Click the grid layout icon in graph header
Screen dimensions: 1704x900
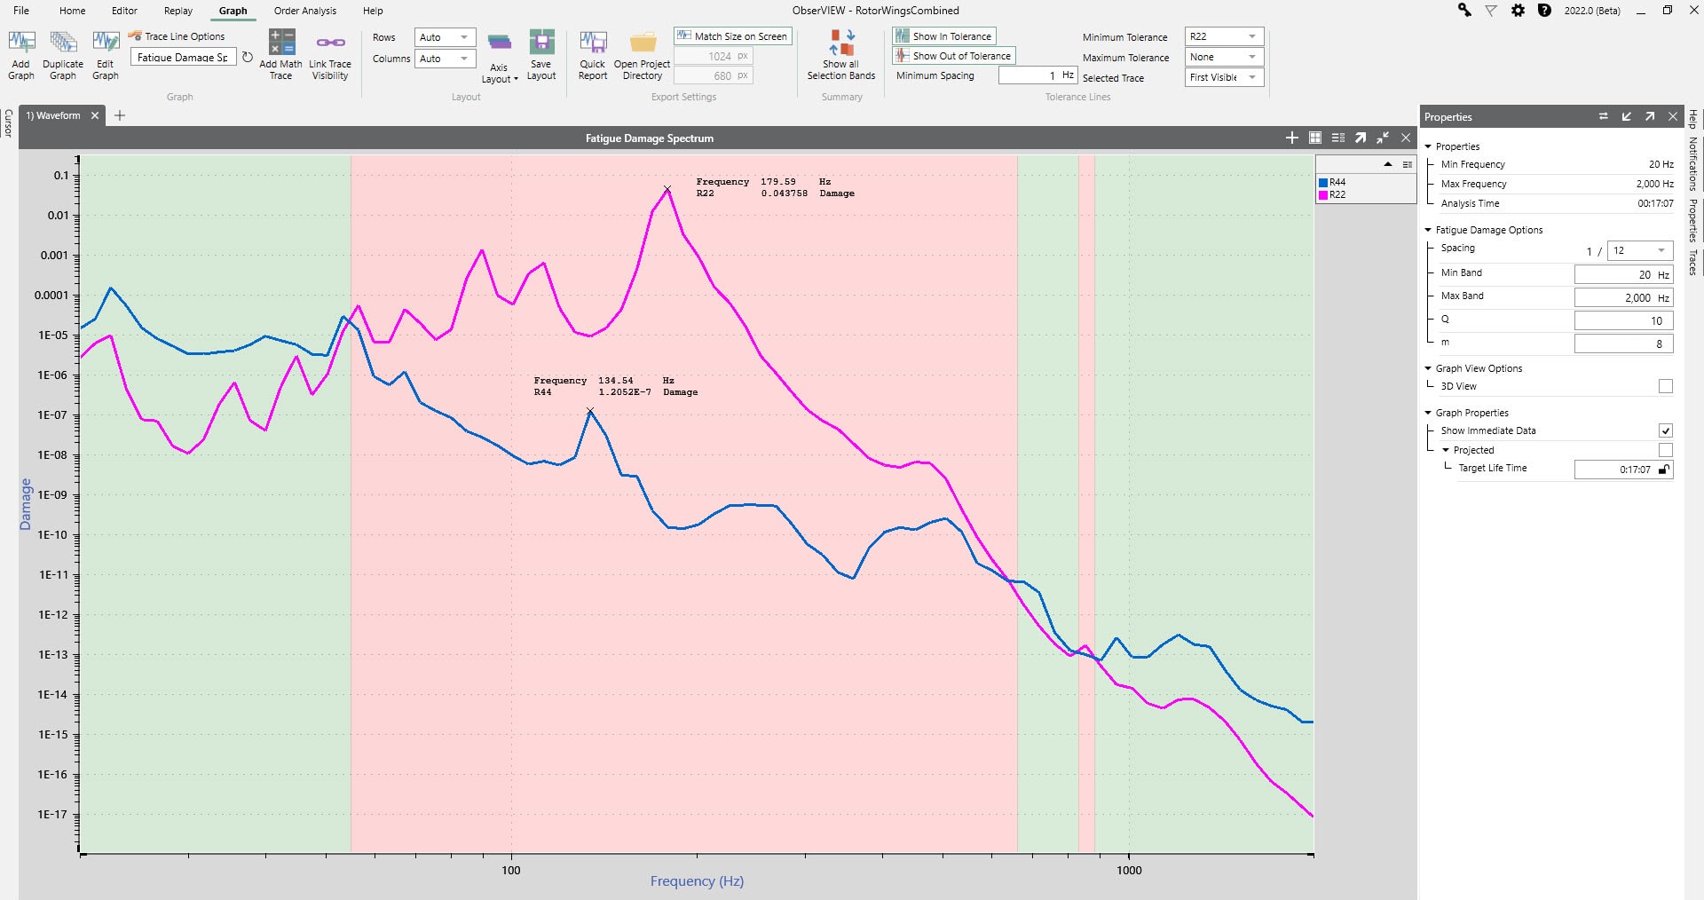tap(1315, 138)
